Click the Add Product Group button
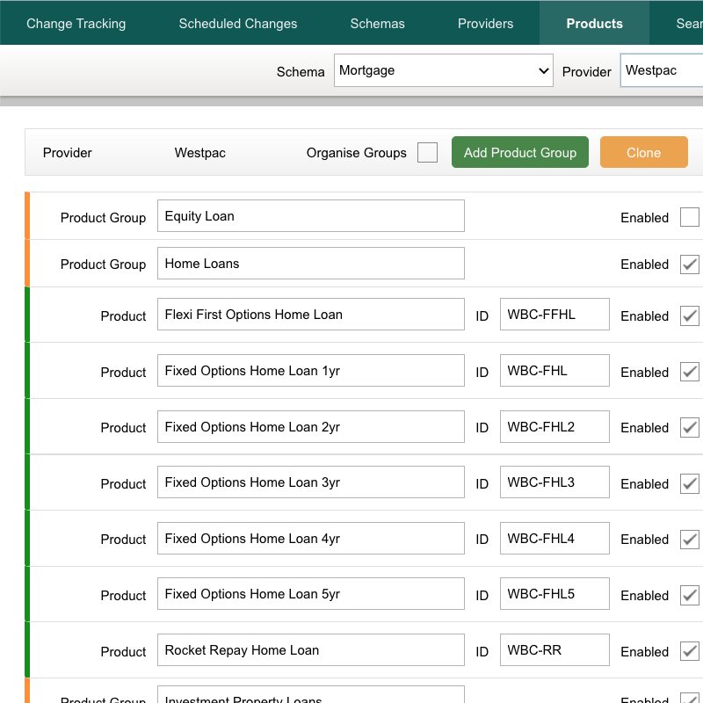The height and width of the screenshot is (703, 703). click(520, 152)
